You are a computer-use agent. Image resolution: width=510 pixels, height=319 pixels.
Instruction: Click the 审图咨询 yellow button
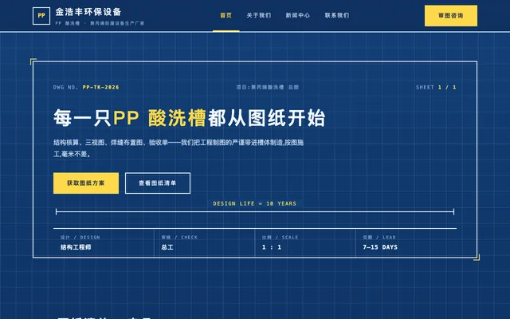tap(451, 16)
